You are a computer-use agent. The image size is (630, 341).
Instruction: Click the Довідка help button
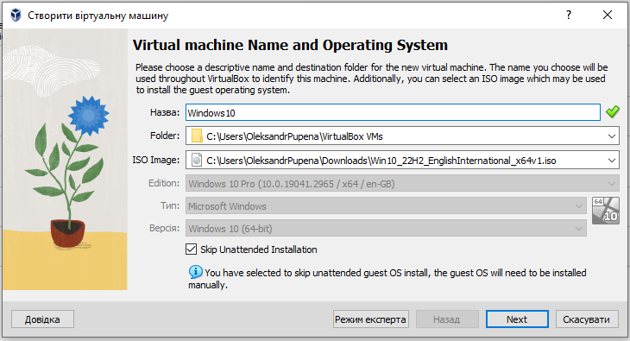(x=42, y=319)
